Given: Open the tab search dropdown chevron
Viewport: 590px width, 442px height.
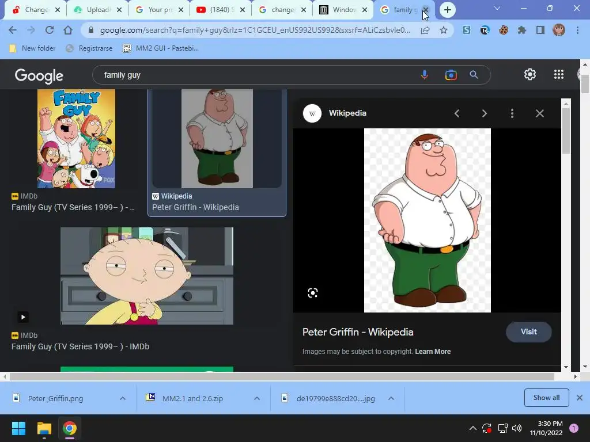Looking at the screenshot, I should (x=497, y=8).
